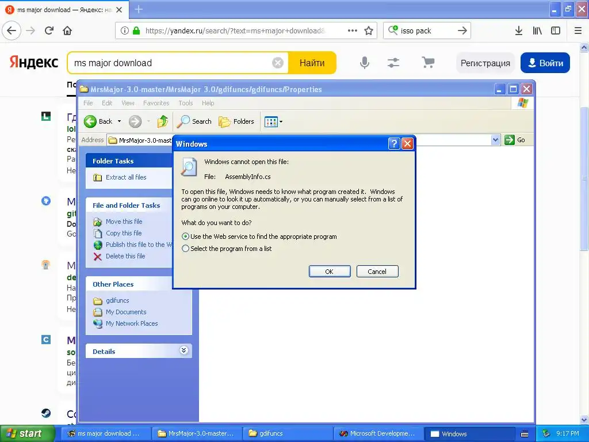This screenshot has height=442, width=589.
Task: Switch to MrsMajor-3.0-master taskbar window
Action: click(197, 433)
